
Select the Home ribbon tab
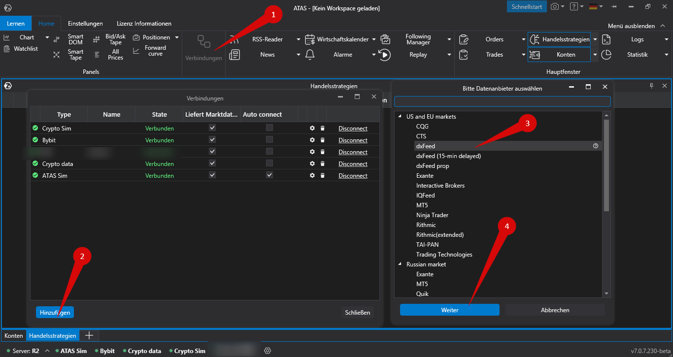point(46,24)
